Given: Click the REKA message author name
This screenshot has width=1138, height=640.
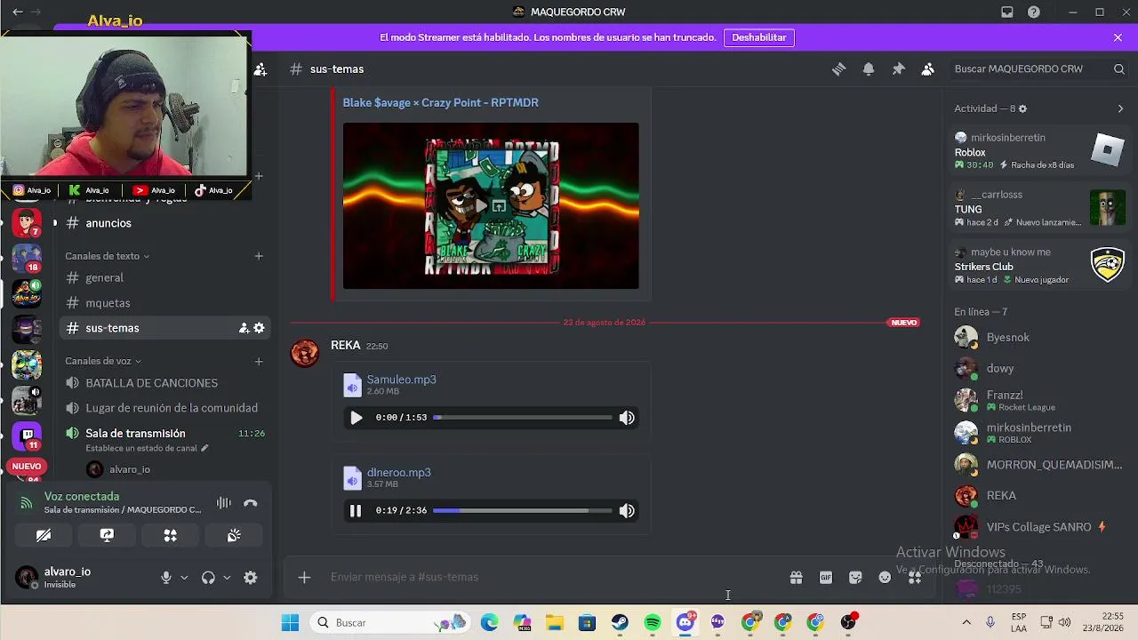Looking at the screenshot, I should pyautogui.click(x=345, y=346).
